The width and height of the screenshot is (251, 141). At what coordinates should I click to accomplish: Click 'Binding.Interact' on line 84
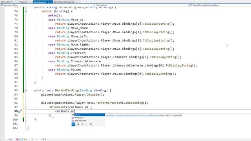click(71, 53)
